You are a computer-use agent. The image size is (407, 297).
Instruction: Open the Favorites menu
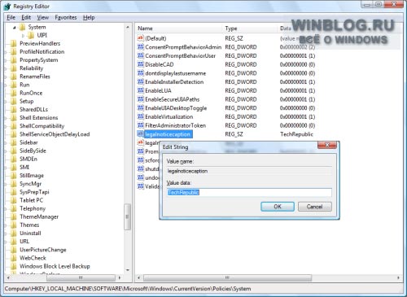coord(66,17)
